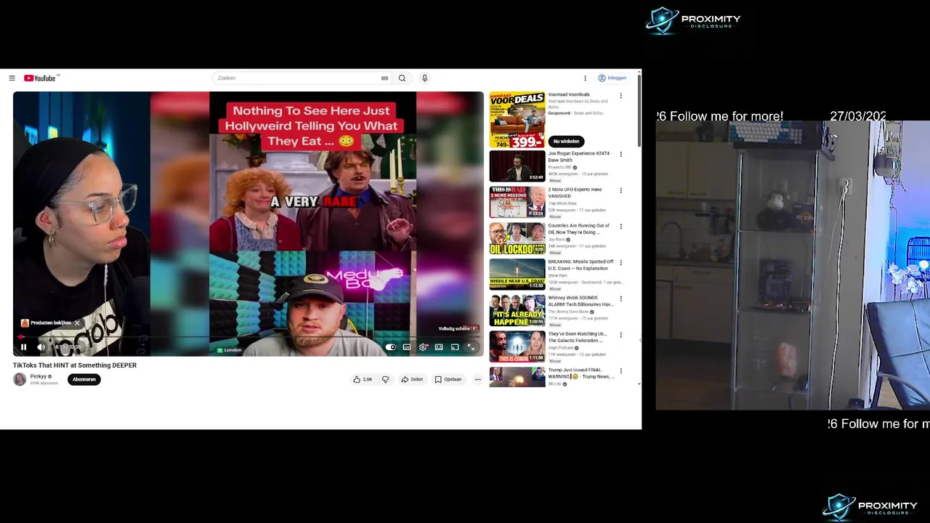Open options for Whitney Webb video
This screenshot has height=523, width=930.
(x=620, y=299)
